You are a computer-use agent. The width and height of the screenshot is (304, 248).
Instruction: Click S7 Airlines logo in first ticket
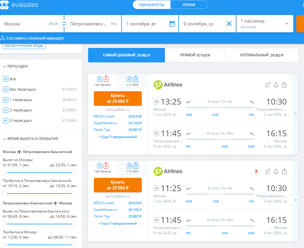pos(168,85)
